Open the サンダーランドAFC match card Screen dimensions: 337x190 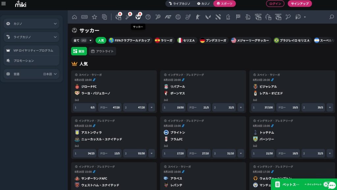click(114, 176)
